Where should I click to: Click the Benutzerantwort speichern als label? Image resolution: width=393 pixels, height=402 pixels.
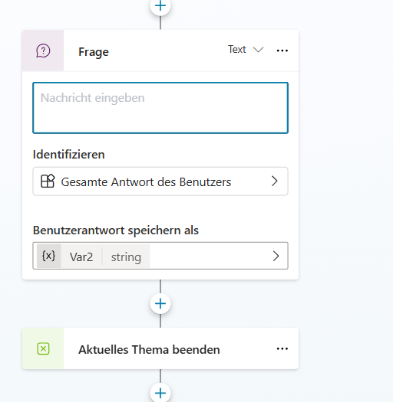(116, 230)
